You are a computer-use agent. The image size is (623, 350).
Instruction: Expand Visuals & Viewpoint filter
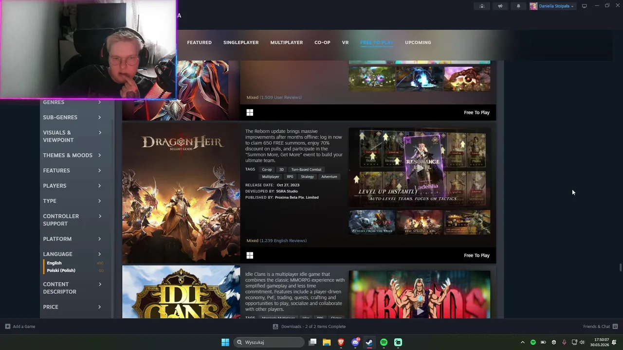[x=72, y=136]
